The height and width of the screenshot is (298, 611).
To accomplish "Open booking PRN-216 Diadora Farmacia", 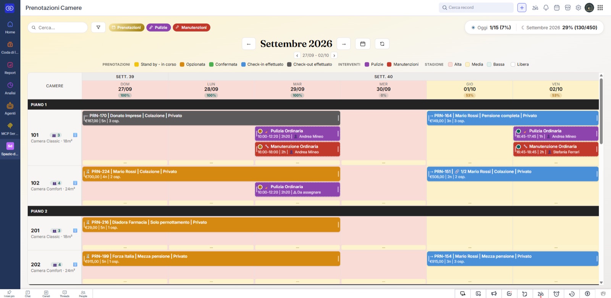I will pos(211,225).
